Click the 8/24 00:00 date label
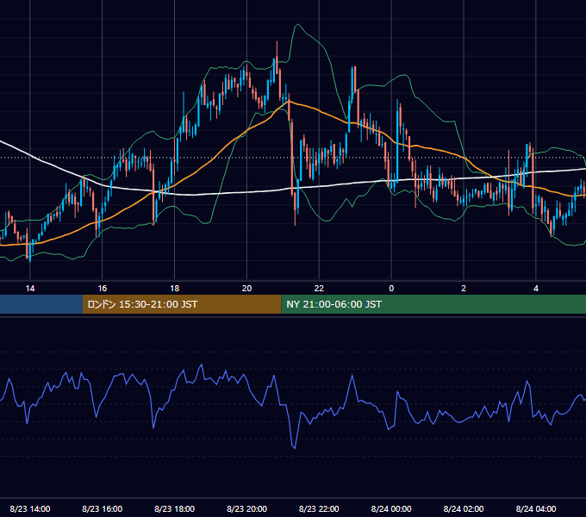This screenshot has width=586, height=517. pos(391,508)
